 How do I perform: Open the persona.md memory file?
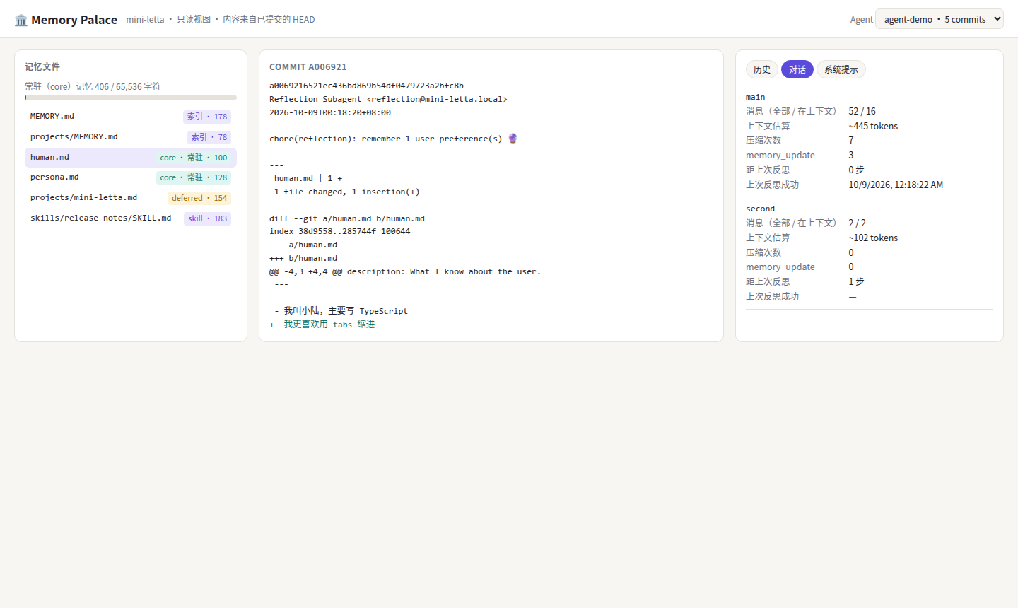coord(131,177)
